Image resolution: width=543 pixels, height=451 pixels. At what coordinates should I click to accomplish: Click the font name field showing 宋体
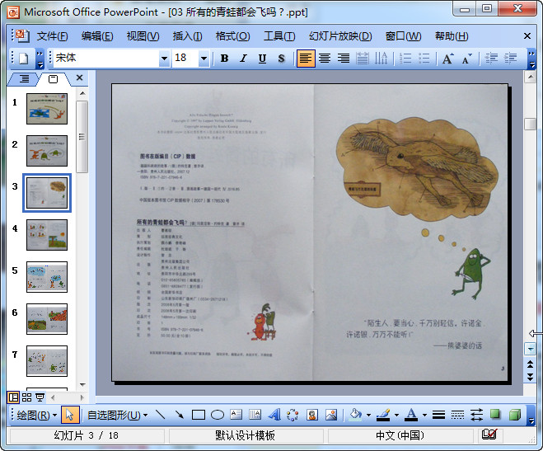click(106, 59)
